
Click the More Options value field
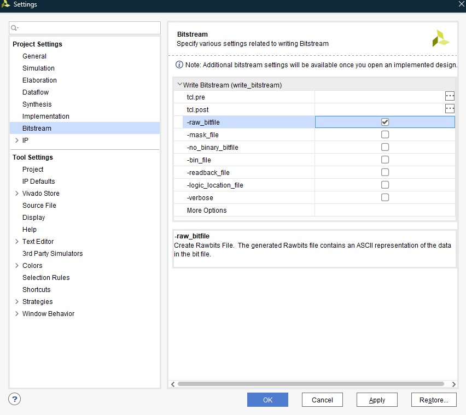click(385, 211)
